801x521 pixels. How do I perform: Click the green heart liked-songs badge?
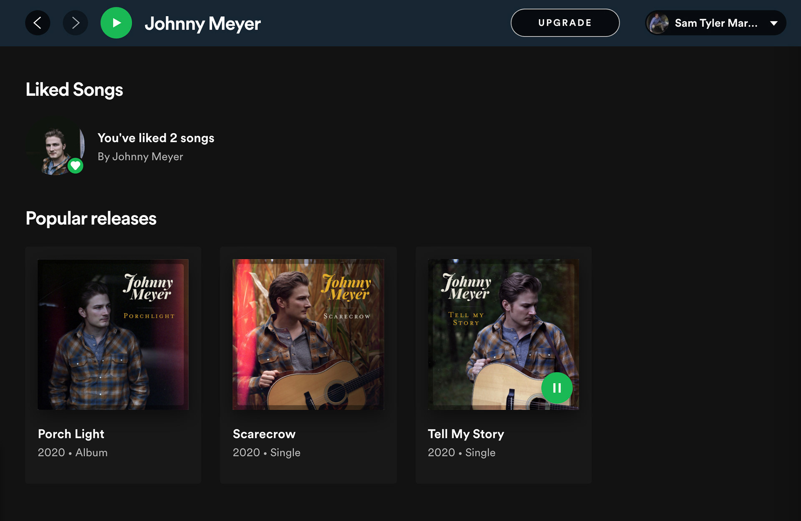[x=76, y=166]
